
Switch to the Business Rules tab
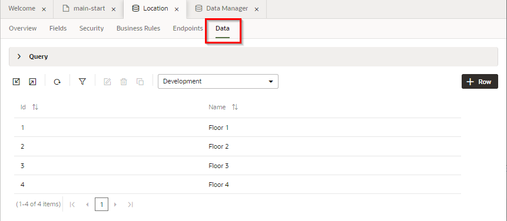(x=138, y=28)
